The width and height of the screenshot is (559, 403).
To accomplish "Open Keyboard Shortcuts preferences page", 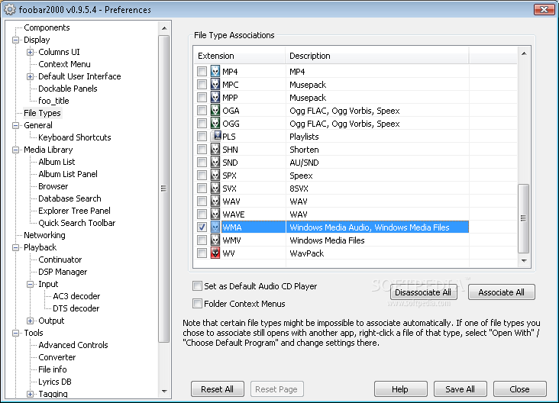I will coord(75,137).
